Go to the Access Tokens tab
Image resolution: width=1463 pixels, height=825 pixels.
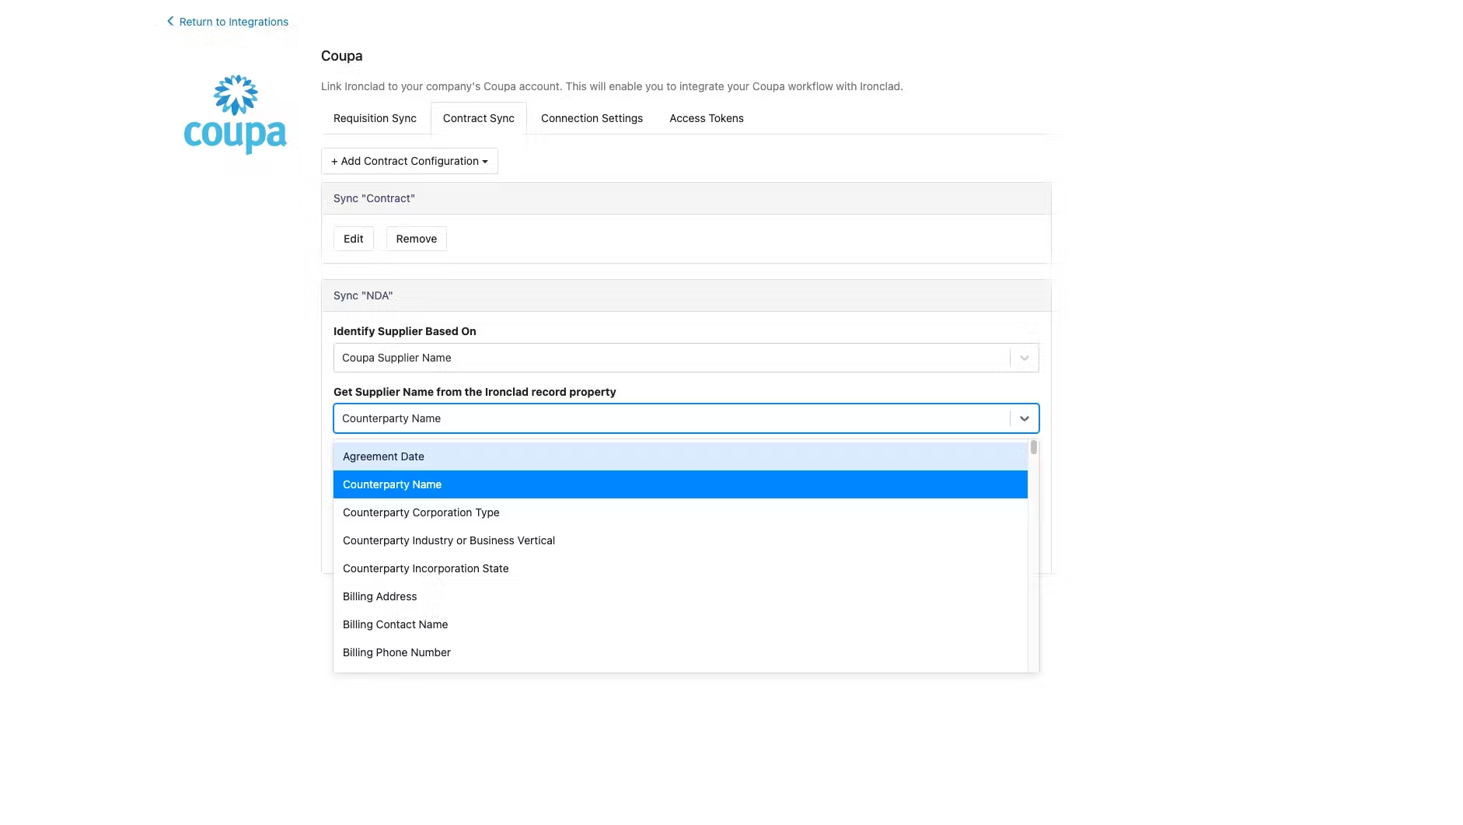click(707, 118)
